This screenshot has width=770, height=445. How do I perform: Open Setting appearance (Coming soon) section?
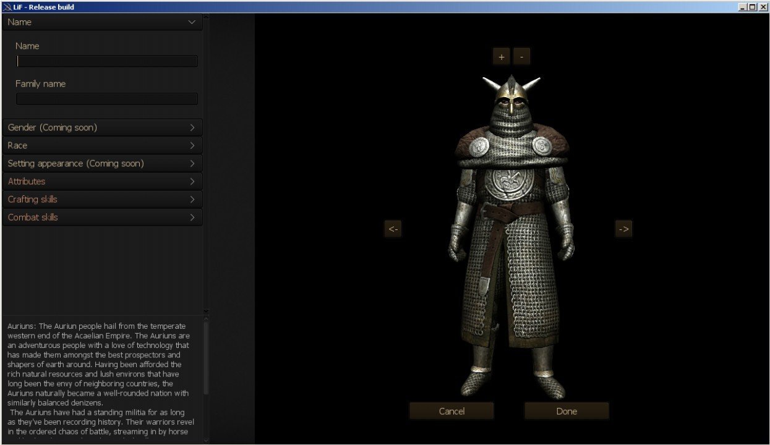pos(103,163)
